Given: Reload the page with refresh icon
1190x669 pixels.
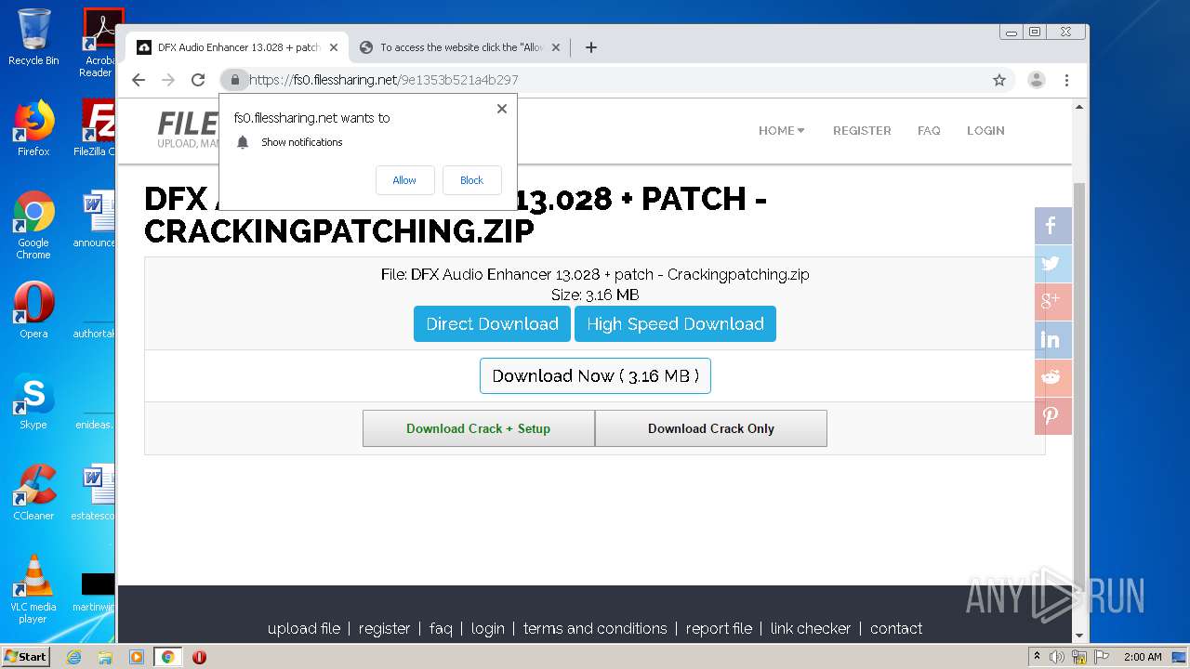Looking at the screenshot, I should pos(198,80).
